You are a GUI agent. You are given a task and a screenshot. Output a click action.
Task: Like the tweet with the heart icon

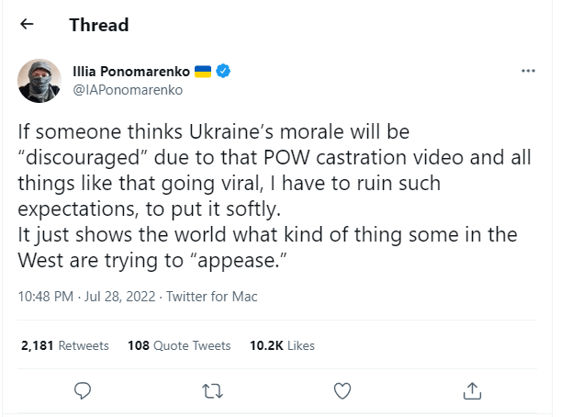click(342, 390)
